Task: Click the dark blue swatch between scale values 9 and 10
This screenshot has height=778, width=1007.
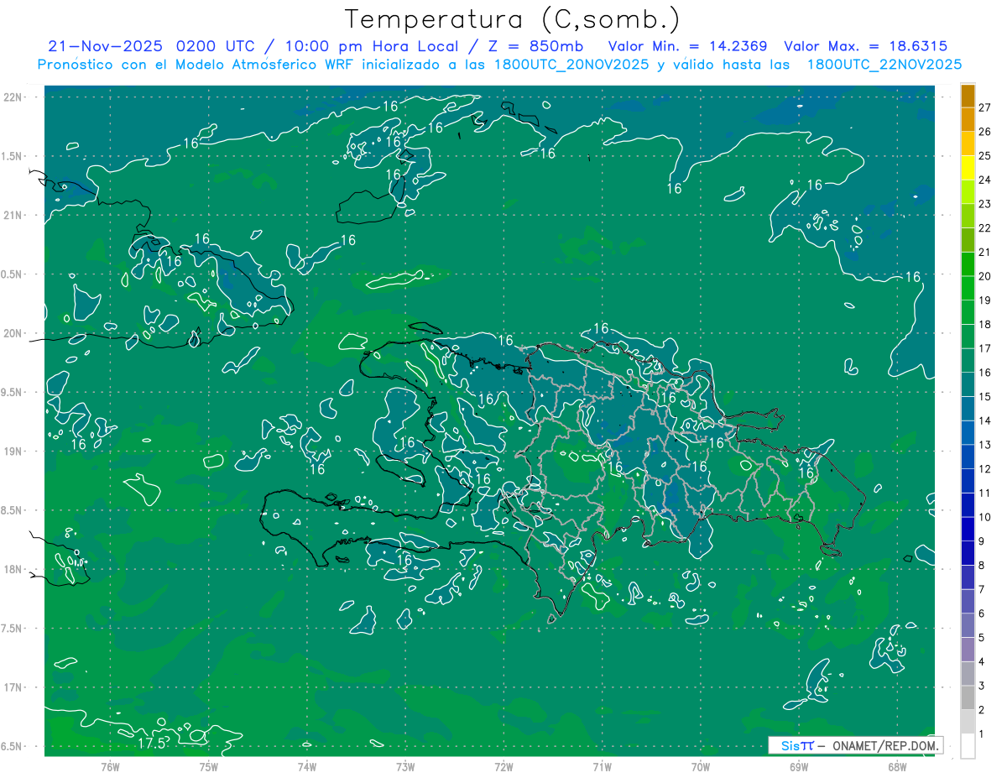Action: coord(968,530)
